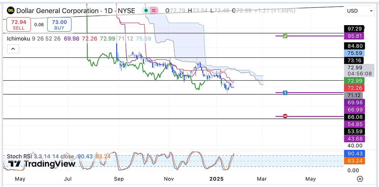Click the green checkmark target marker
The image size is (379, 187).
point(285,36)
